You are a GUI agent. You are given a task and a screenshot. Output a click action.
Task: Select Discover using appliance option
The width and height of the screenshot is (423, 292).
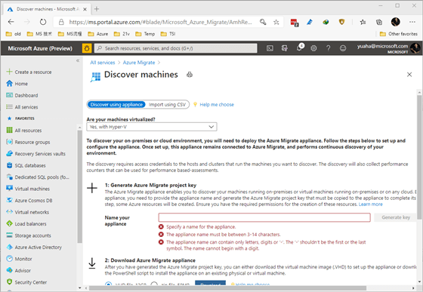pyautogui.click(x=116, y=105)
